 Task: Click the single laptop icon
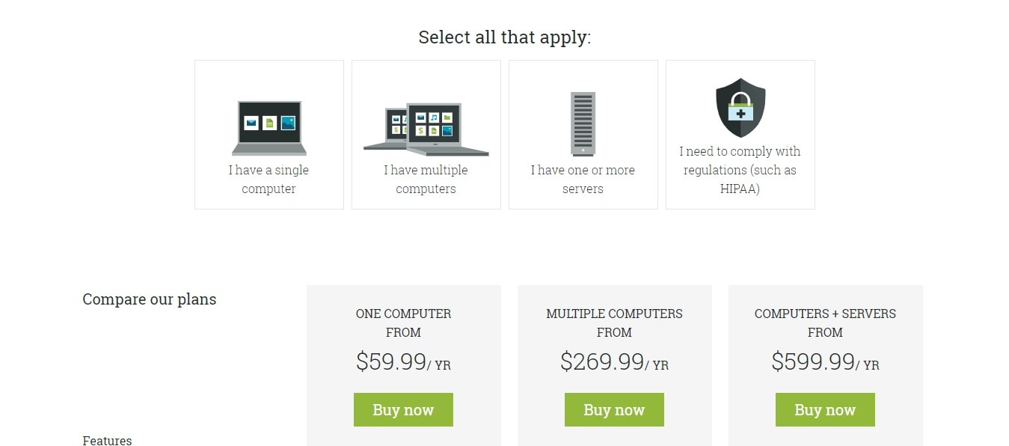click(269, 128)
